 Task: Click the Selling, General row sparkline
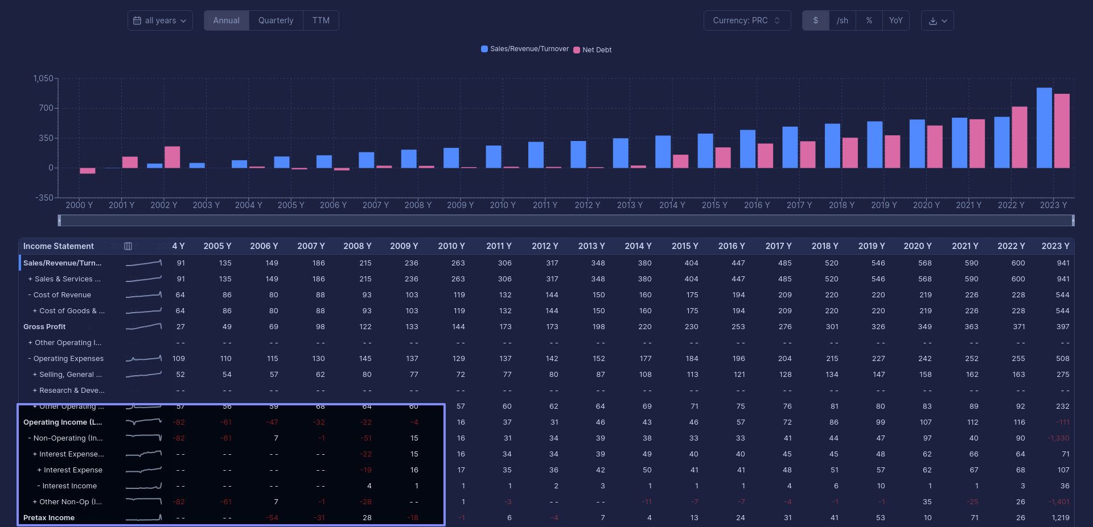(x=143, y=375)
